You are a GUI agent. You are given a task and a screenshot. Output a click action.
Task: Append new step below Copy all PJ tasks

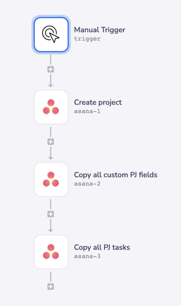[51, 286]
